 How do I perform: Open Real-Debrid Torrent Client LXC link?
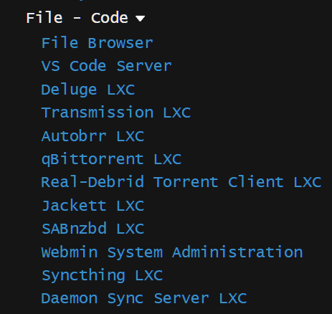pos(181,182)
